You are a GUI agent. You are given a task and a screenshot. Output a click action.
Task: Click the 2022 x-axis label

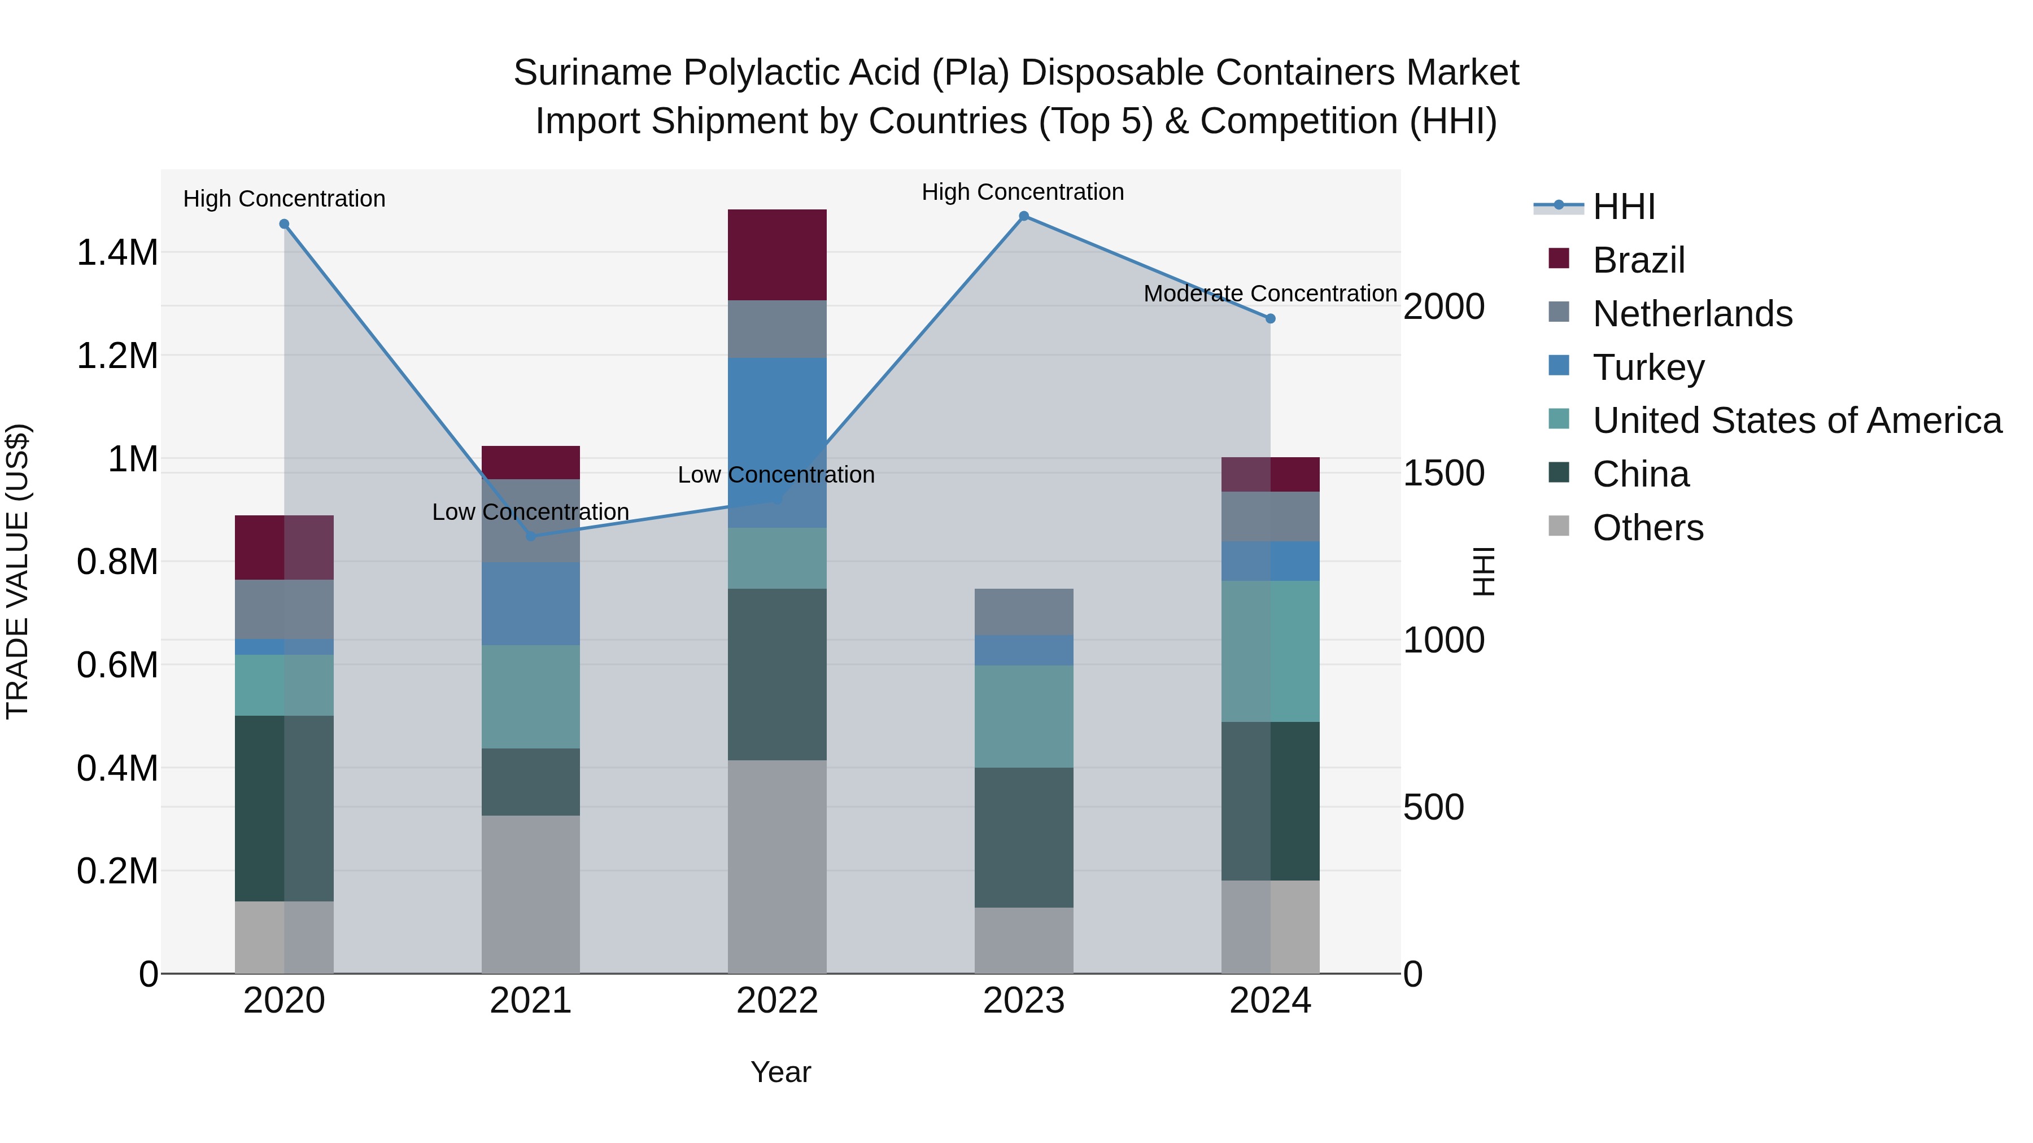[778, 1001]
